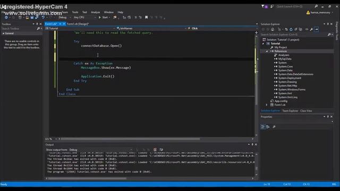Close the Output panel

pos(256,145)
